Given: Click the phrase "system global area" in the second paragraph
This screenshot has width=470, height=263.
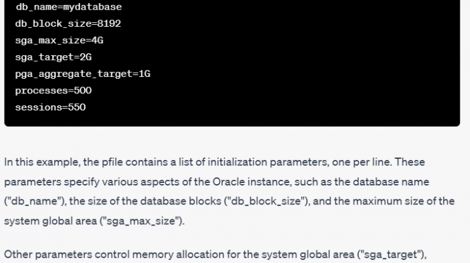Looking at the screenshot, I should 308,255.
